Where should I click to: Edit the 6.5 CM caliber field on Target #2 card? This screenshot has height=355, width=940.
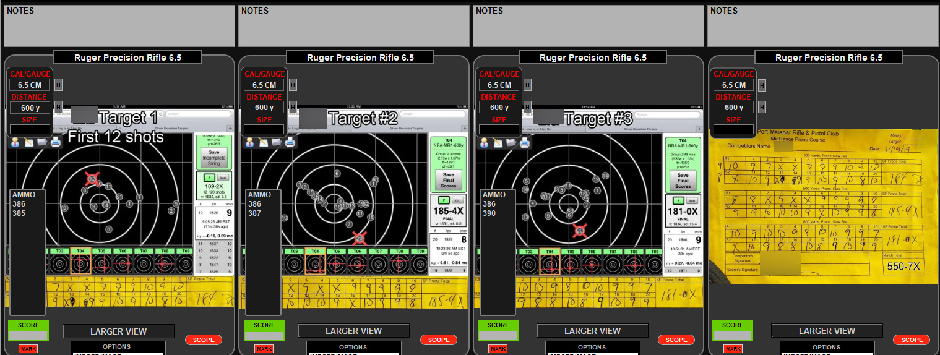tap(264, 85)
